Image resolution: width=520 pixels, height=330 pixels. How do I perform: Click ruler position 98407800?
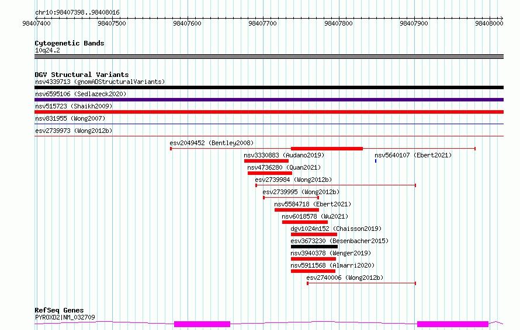(x=338, y=23)
